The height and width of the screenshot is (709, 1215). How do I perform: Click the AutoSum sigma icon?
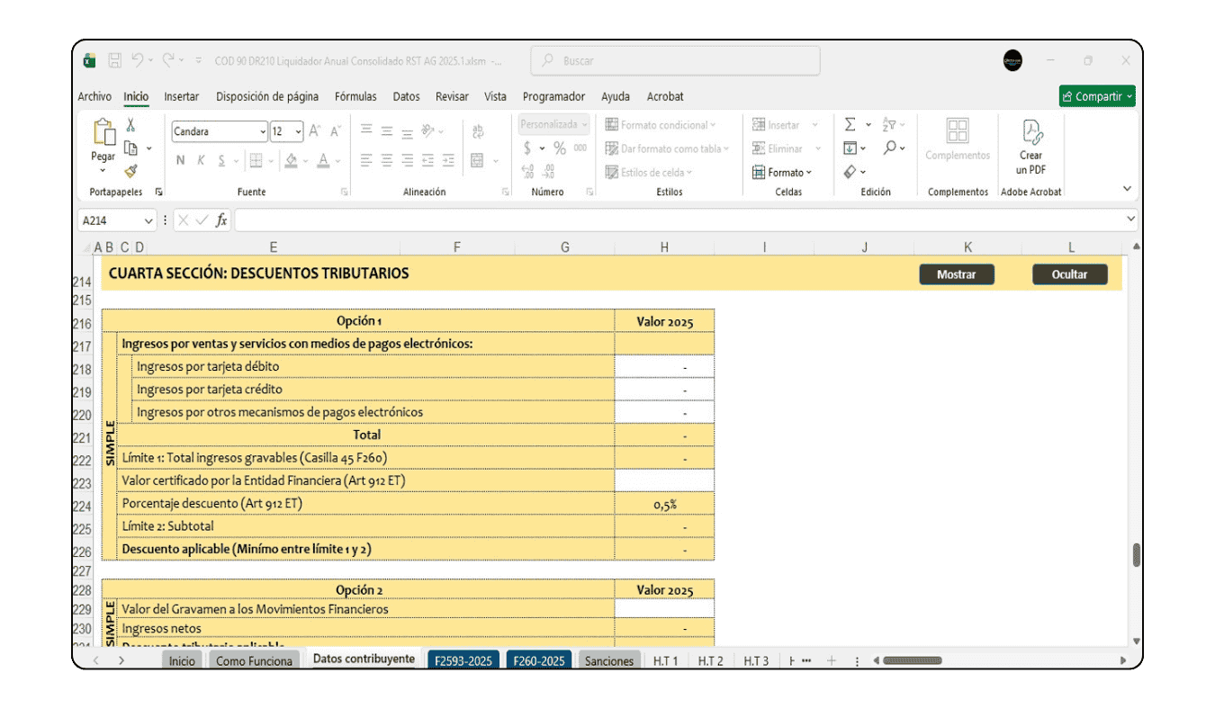(x=850, y=125)
